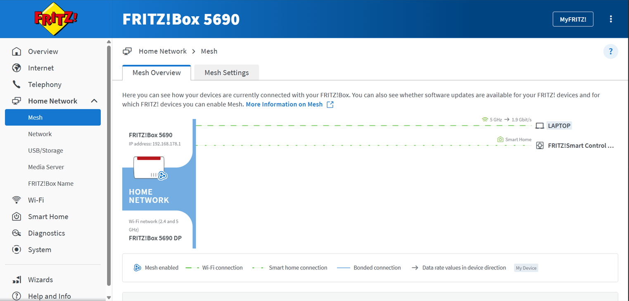Click the Overview house icon
This screenshot has height=301, width=629.
17,52
